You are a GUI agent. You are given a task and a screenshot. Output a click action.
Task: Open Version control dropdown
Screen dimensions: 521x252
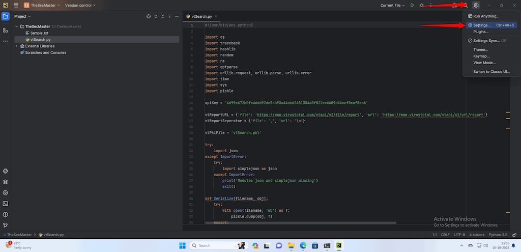[80, 5]
